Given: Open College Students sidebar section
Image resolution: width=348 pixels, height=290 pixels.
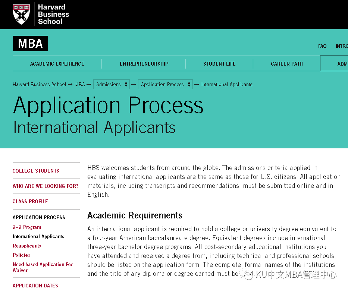Looking at the screenshot, I should coord(36,171).
